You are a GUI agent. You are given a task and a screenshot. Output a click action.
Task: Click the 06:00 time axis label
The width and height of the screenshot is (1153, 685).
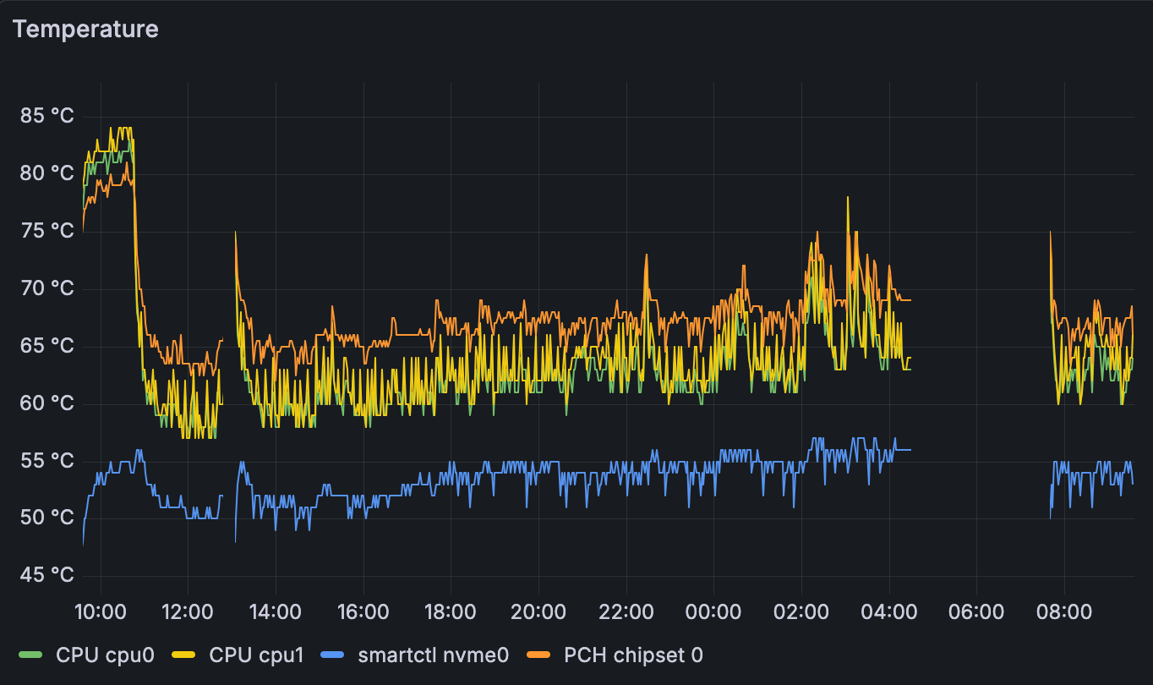[x=976, y=611]
